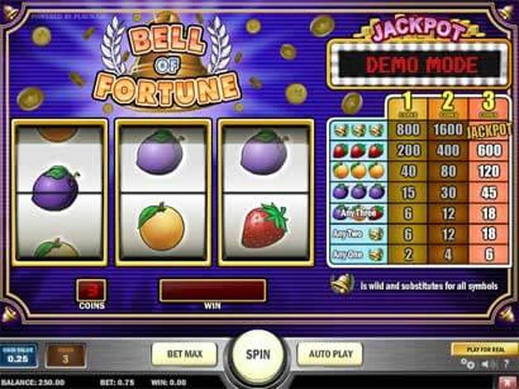Click the red COINS counter display
The height and width of the screenshot is (389, 519).
tap(92, 290)
